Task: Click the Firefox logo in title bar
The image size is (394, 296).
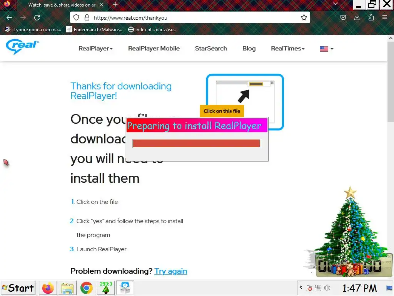Action: tap(7, 4)
